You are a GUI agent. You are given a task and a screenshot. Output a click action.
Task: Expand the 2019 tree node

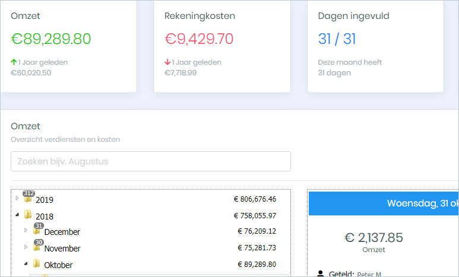[17, 198]
